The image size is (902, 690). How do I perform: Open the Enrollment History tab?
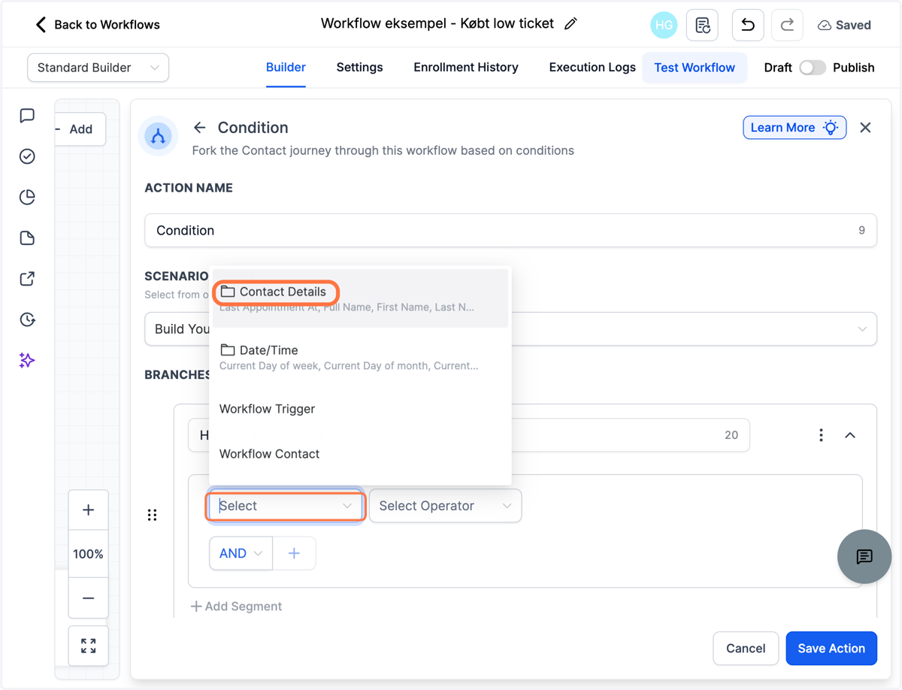pos(466,68)
